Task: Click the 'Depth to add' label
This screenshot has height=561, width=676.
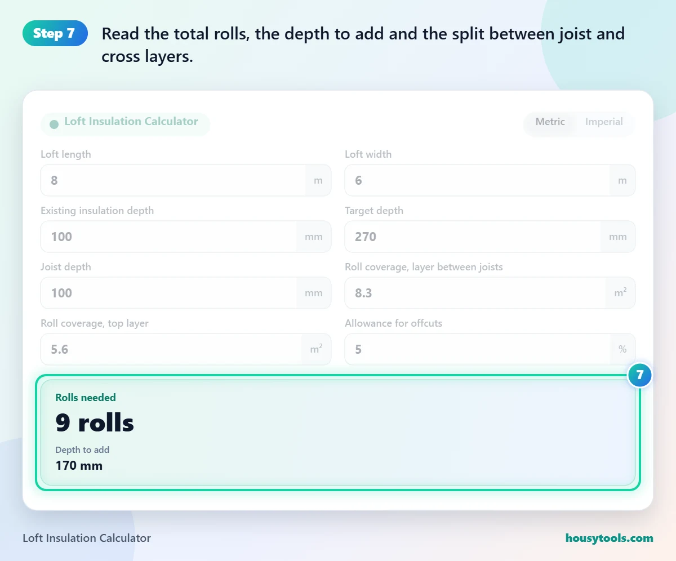Action: click(x=82, y=450)
